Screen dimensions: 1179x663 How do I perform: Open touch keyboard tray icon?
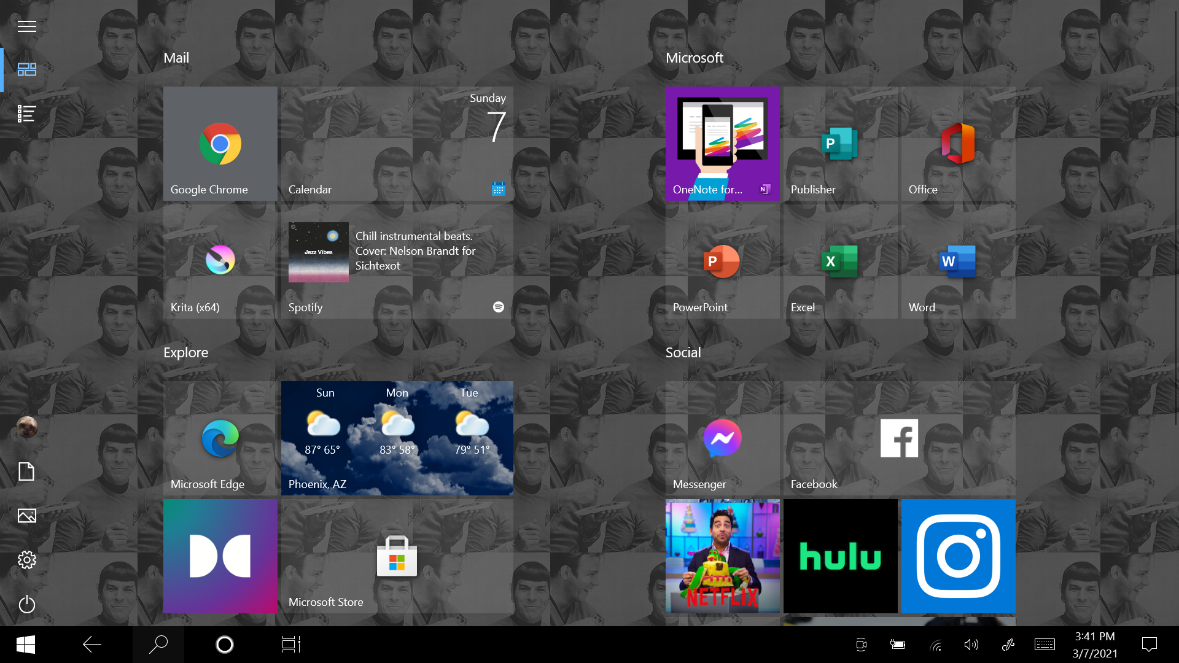tap(1045, 645)
